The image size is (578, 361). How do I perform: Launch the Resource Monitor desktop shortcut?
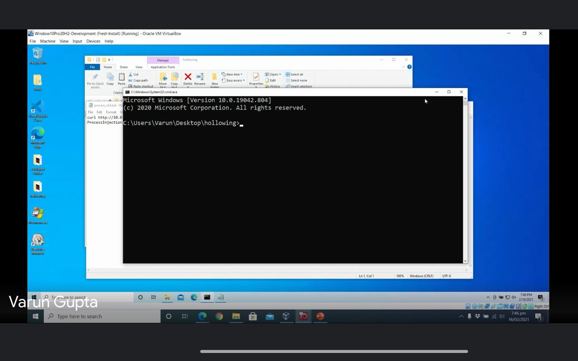[x=38, y=244]
